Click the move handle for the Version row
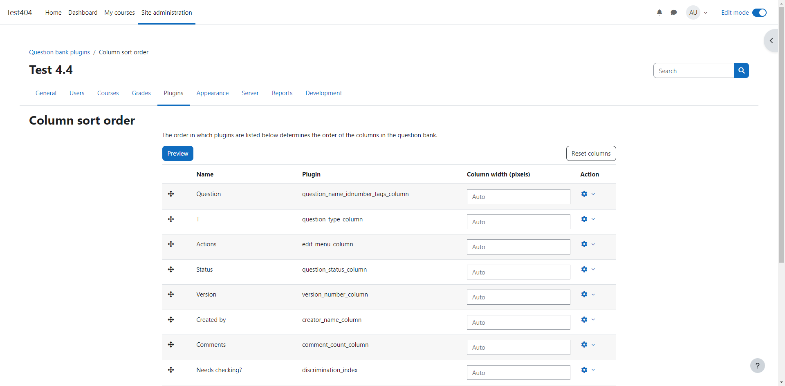Screen dimensions: 785x386 [x=171, y=295]
